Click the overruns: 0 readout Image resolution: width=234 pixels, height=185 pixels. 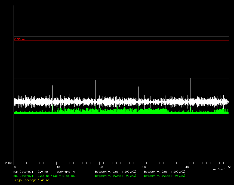point(66,172)
